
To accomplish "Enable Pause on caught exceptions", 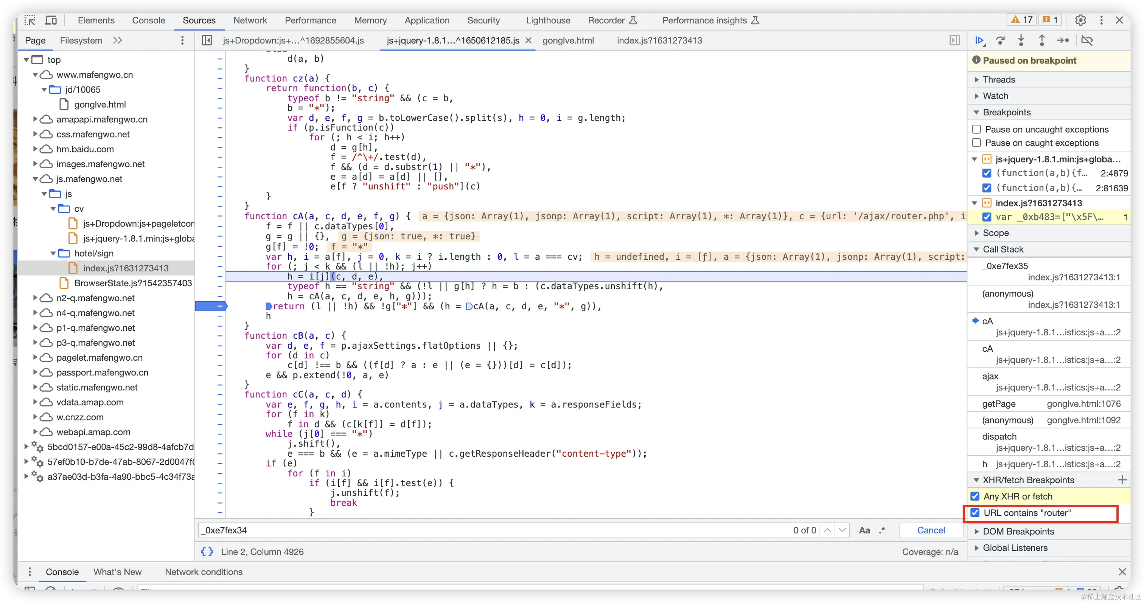I will (x=976, y=143).
